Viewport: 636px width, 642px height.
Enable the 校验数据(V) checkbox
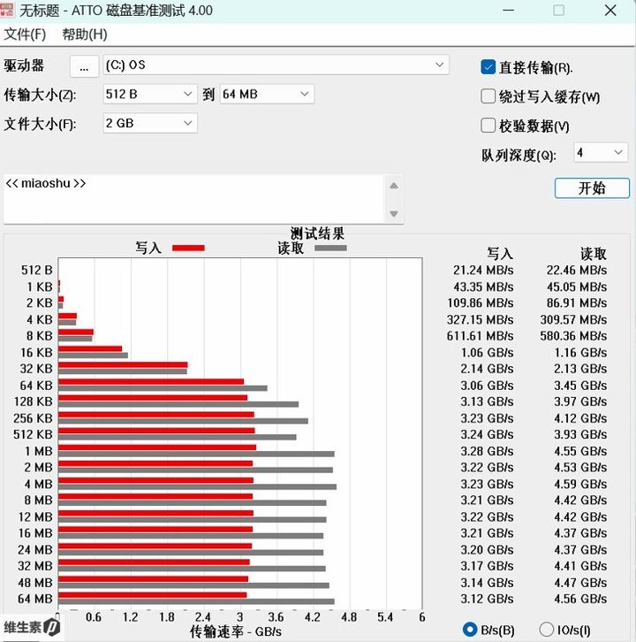pyautogui.click(x=488, y=126)
